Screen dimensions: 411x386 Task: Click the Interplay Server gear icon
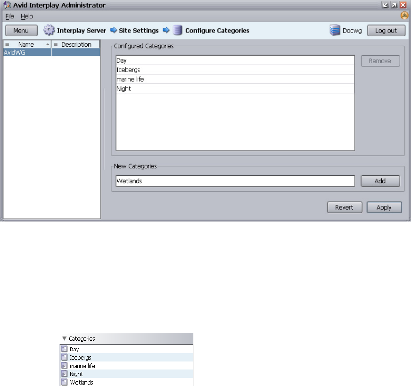coord(49,30)
